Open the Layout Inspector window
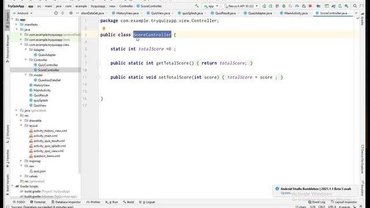 [344, 202]
